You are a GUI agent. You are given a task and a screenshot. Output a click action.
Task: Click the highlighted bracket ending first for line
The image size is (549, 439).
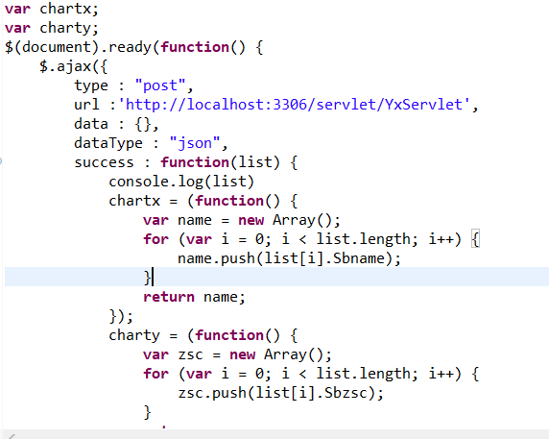pos(475,239)
